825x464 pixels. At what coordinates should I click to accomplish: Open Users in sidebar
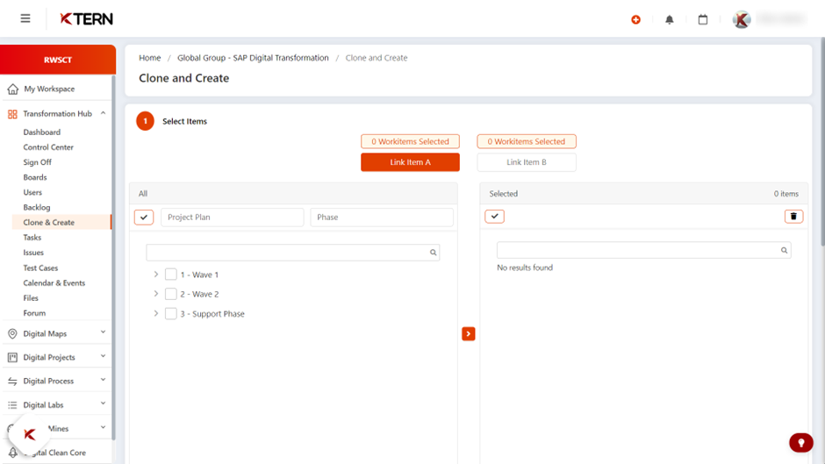pos(32,192)
